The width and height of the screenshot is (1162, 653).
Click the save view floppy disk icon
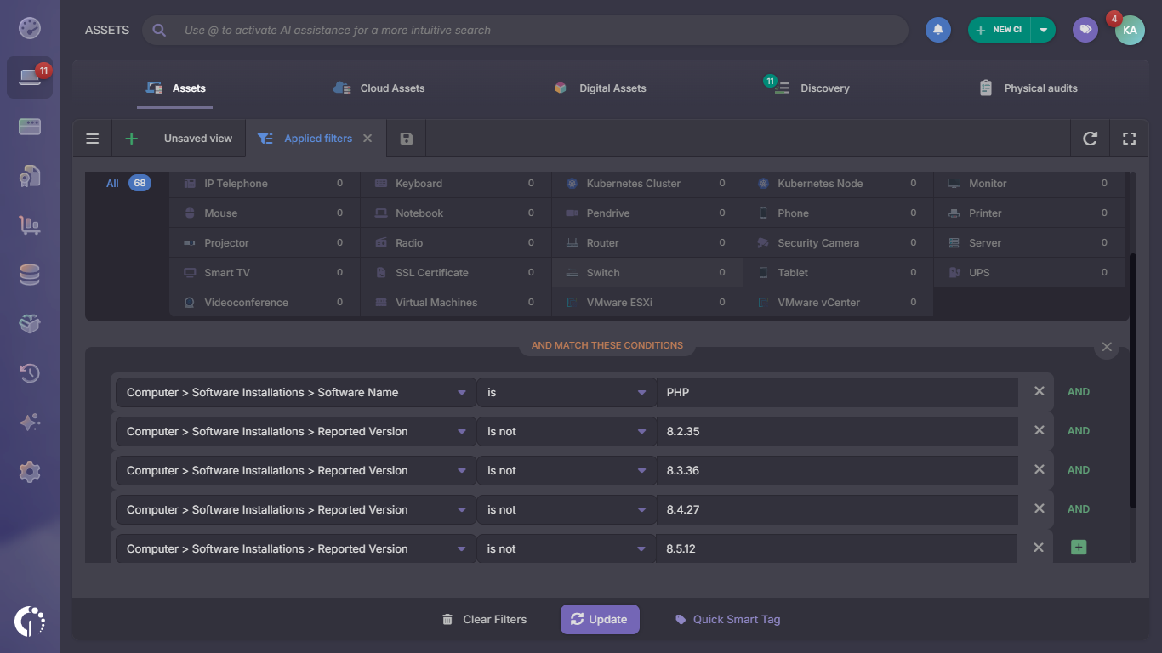coord(407,139)
